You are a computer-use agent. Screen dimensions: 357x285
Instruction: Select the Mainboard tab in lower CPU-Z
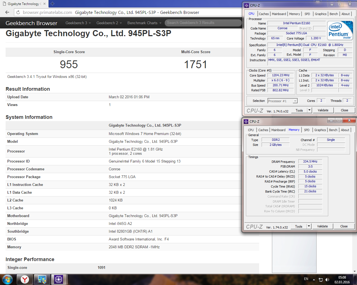pos(278,130)
